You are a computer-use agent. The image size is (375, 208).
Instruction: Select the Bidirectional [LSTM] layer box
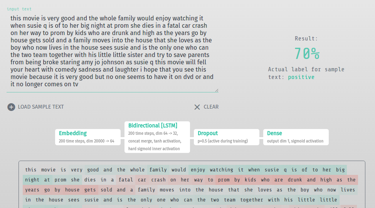(157, 137)
